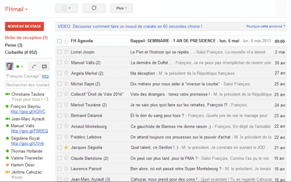
Task: Check the FH Agenda email checkbox
Action: pyautogui.click(x=59, y=41)
